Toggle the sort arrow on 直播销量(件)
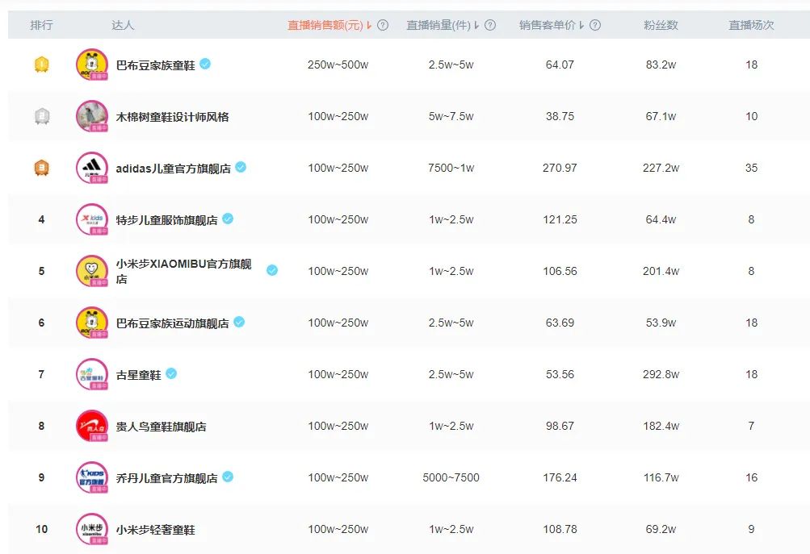 [x=476, y=25]
